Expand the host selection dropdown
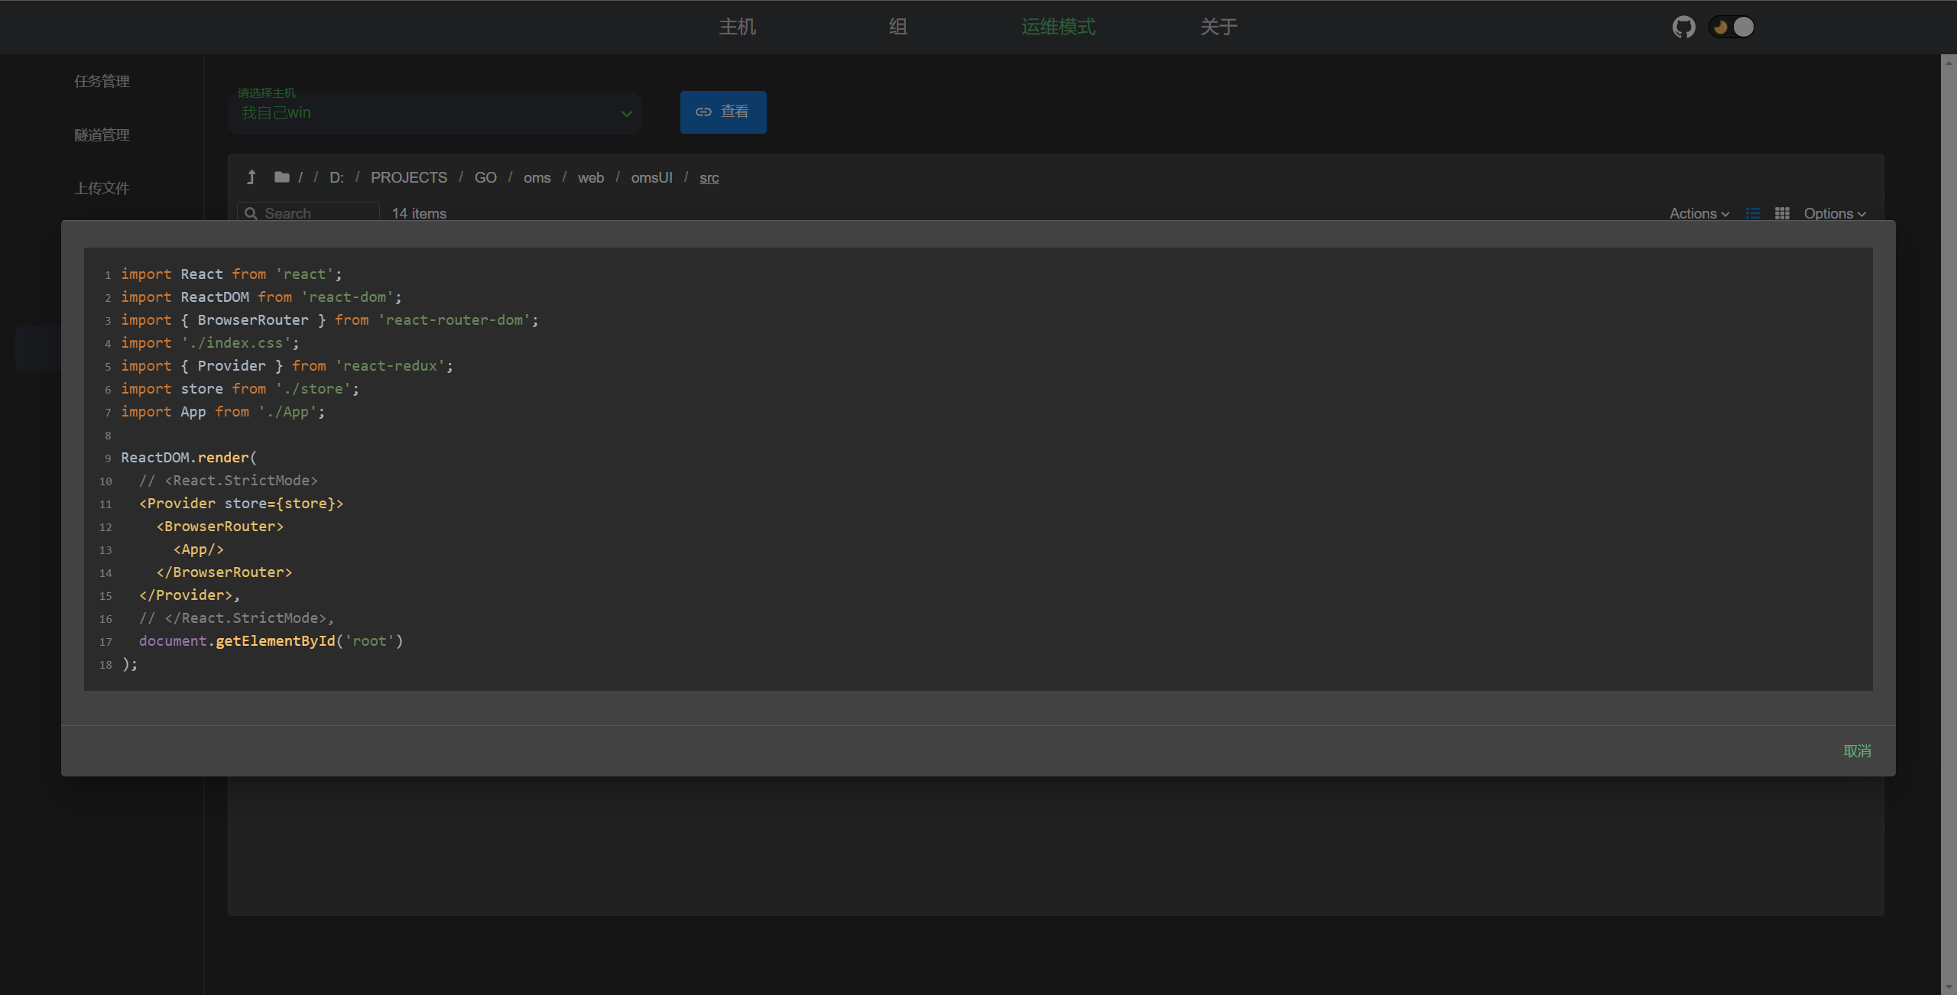 pyautogui.click(x=626, y=114)
